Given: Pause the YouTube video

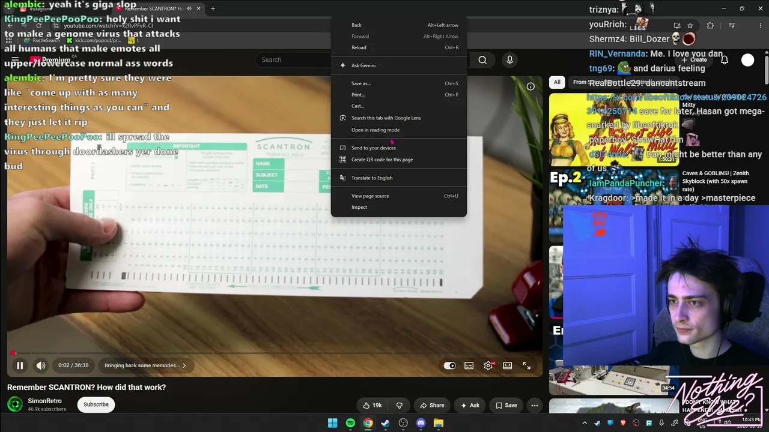Looking at the screenshot, I should (x=20, y=365).
